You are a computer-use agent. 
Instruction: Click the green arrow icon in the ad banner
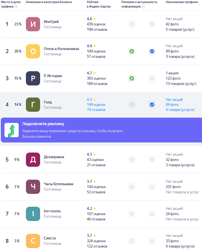(12, 130)
